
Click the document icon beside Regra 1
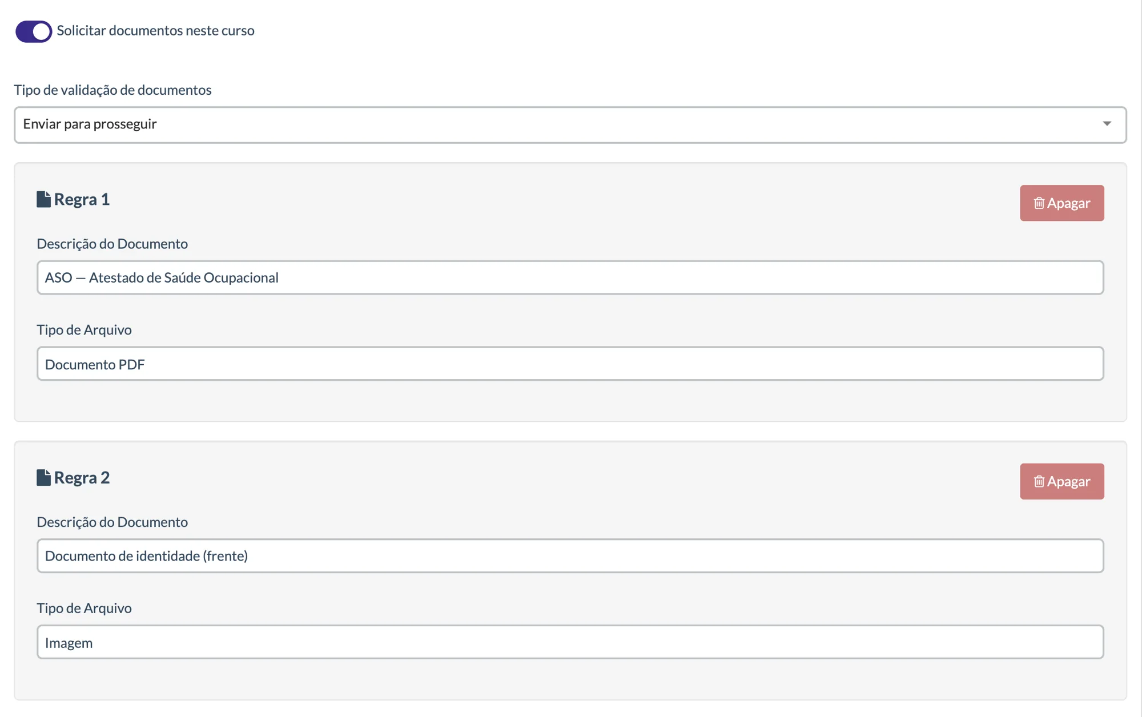click(x=43, y=199)
